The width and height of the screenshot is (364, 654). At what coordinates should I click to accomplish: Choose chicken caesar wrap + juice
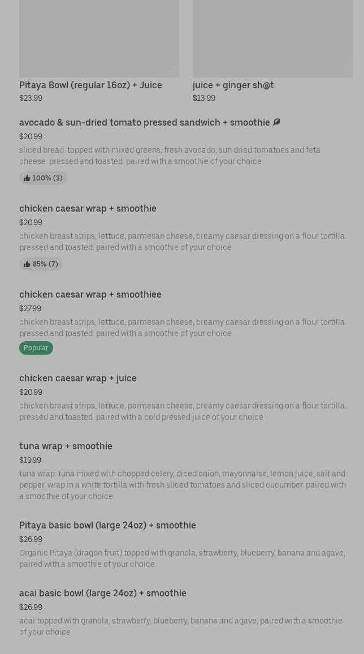click(78, 378)
